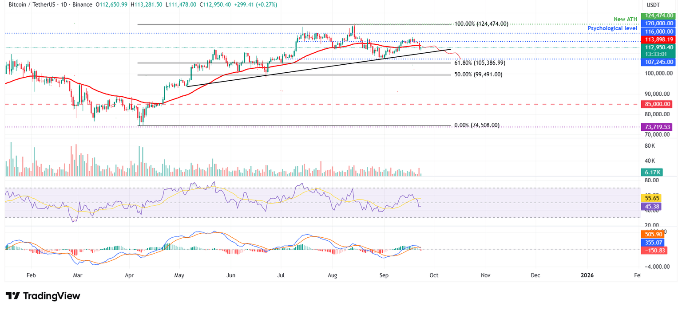Viewport: 682px width, 310px height.
Task: Click the blue 120,000.00 price level label
Action: 658,23
